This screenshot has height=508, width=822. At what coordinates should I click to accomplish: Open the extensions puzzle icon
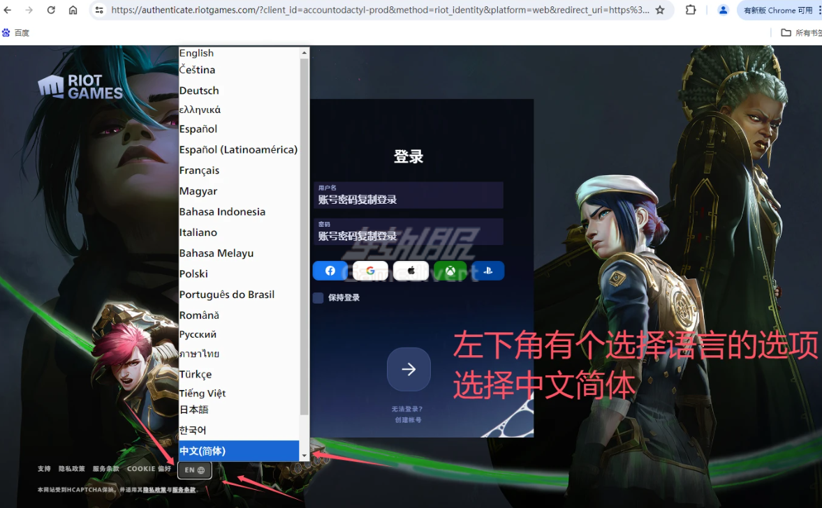[691, 10]
